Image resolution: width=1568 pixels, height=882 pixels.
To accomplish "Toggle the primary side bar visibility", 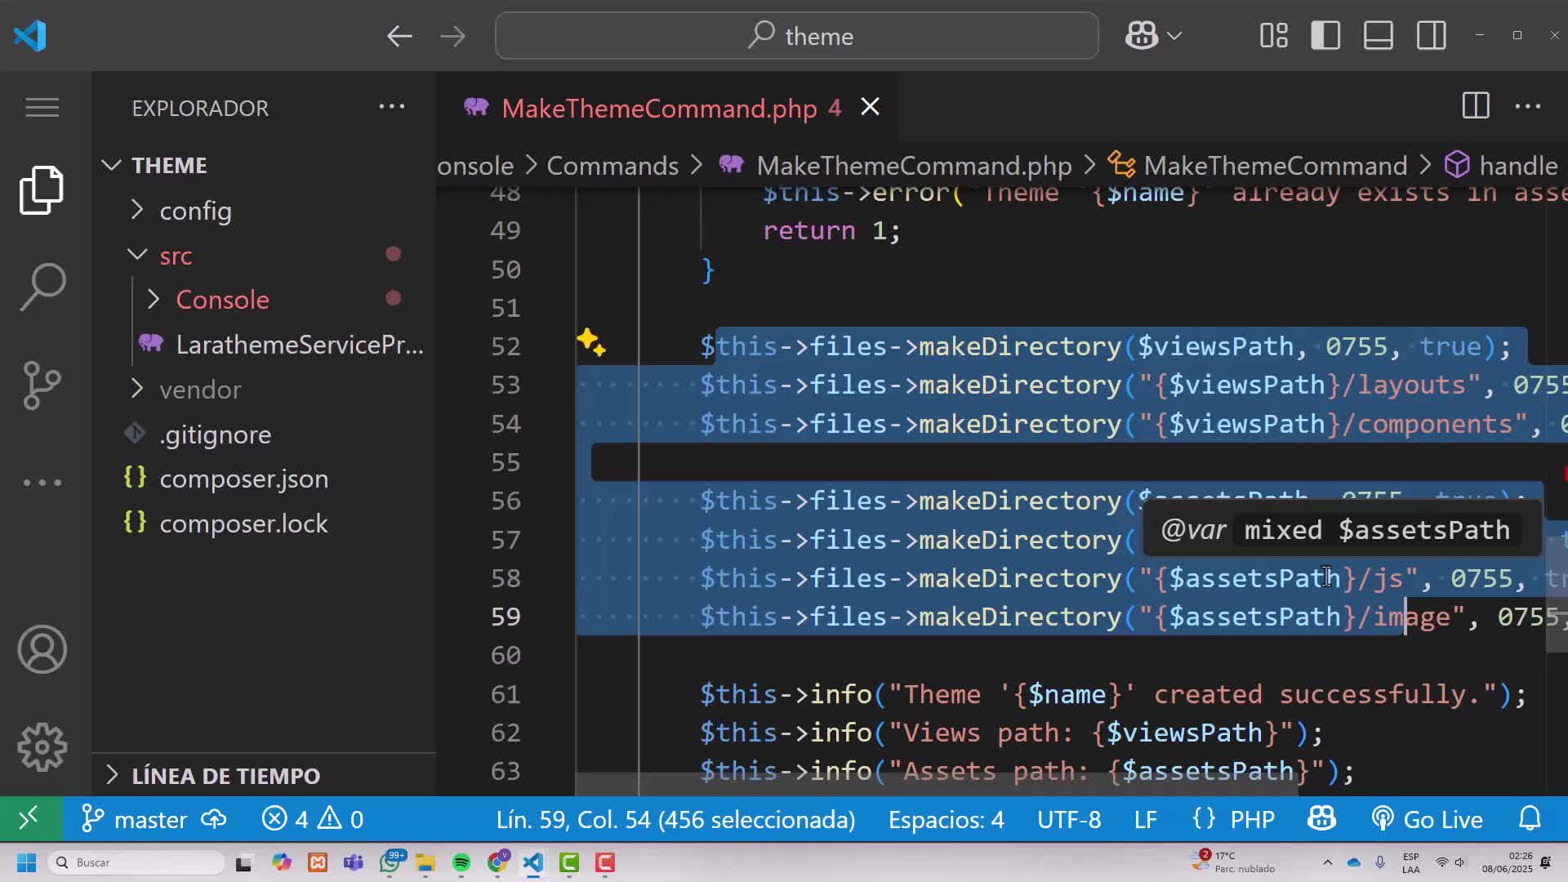I will (x=1325, y=36).
